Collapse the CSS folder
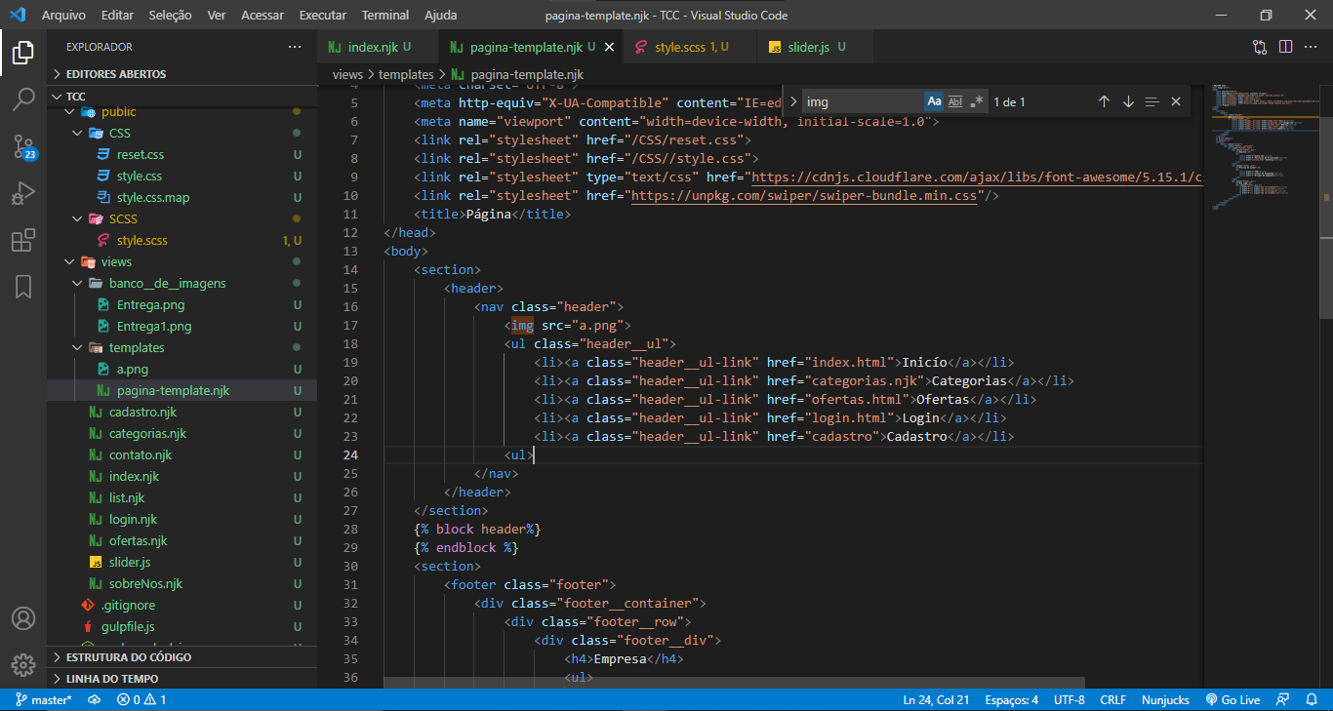Screen dimensions: 1333x711 coord(77,133)
